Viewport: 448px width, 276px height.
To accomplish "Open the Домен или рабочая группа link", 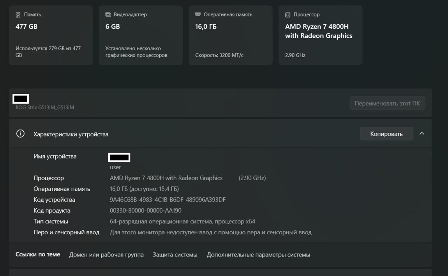I will 106,255.
